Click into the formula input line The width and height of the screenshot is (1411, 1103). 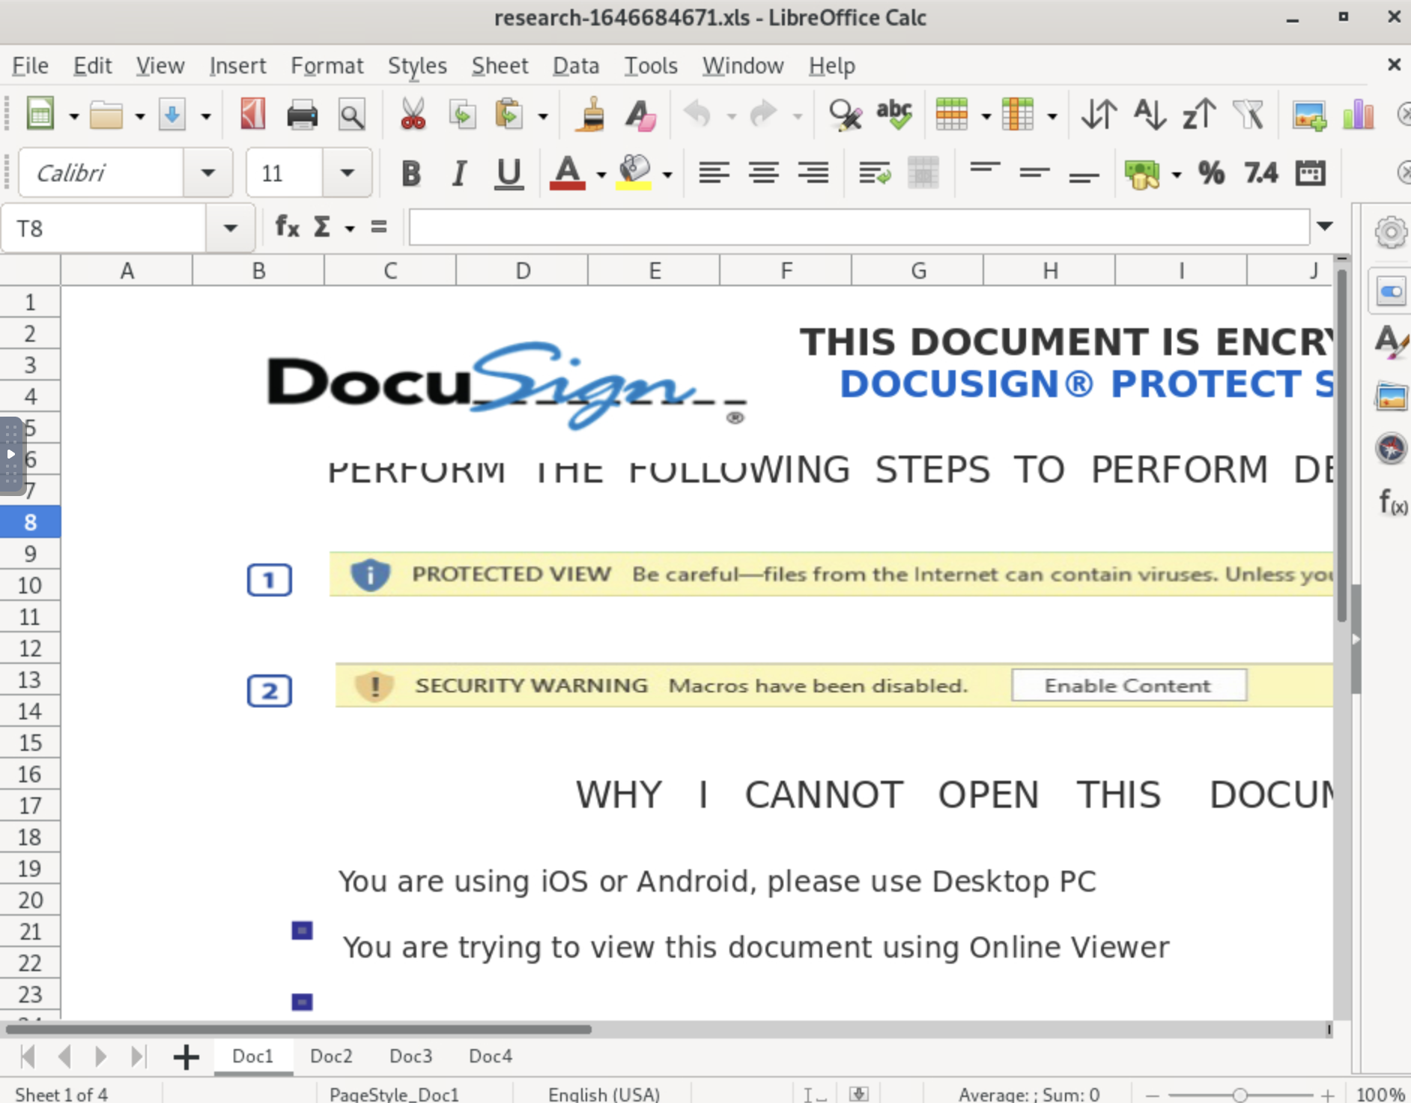coord(859,227)
